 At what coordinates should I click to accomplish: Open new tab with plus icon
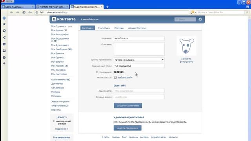(107, 7)
